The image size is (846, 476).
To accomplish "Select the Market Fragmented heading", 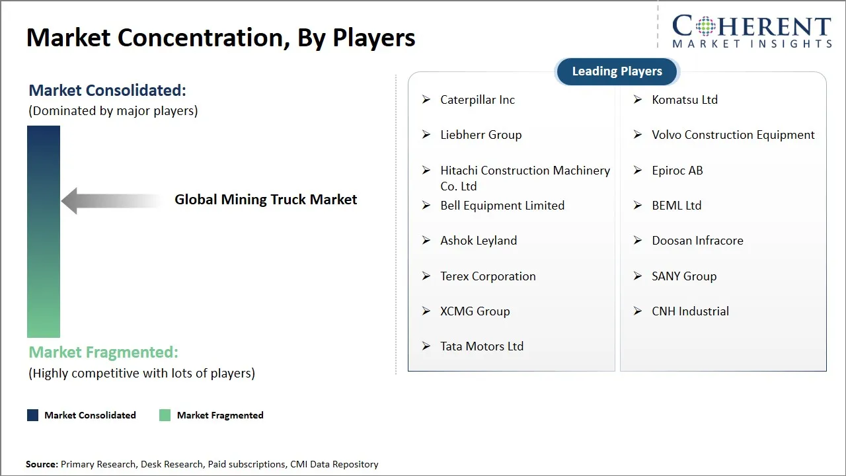I will (103, 352).
